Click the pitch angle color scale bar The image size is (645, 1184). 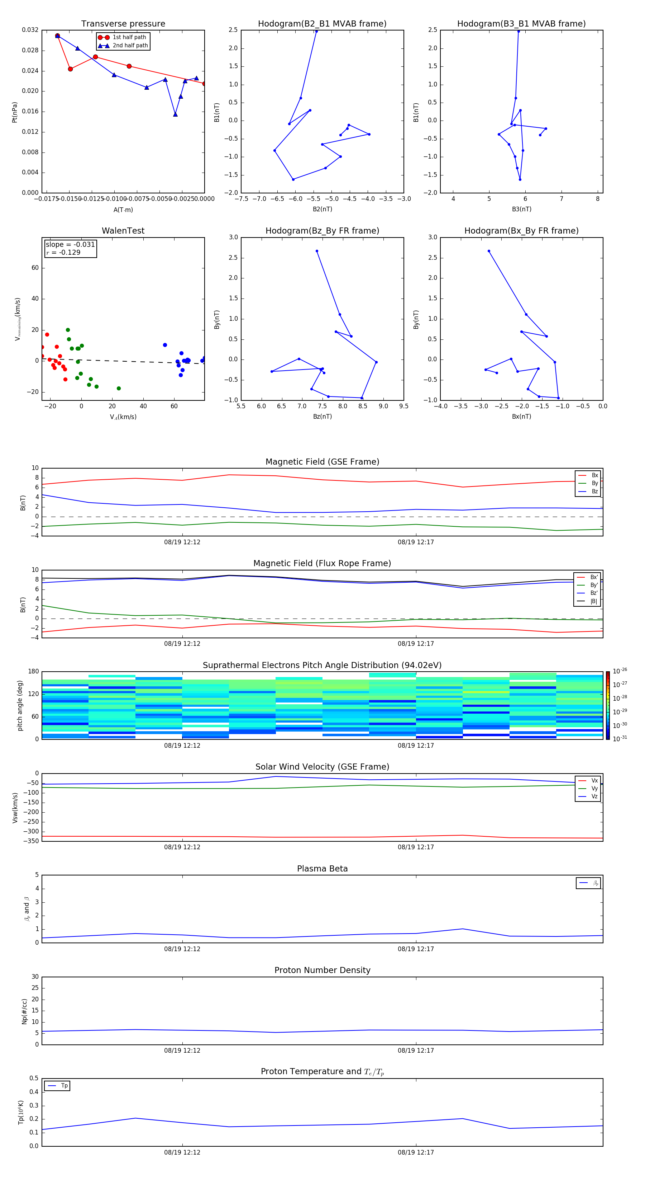pos(608,705)
